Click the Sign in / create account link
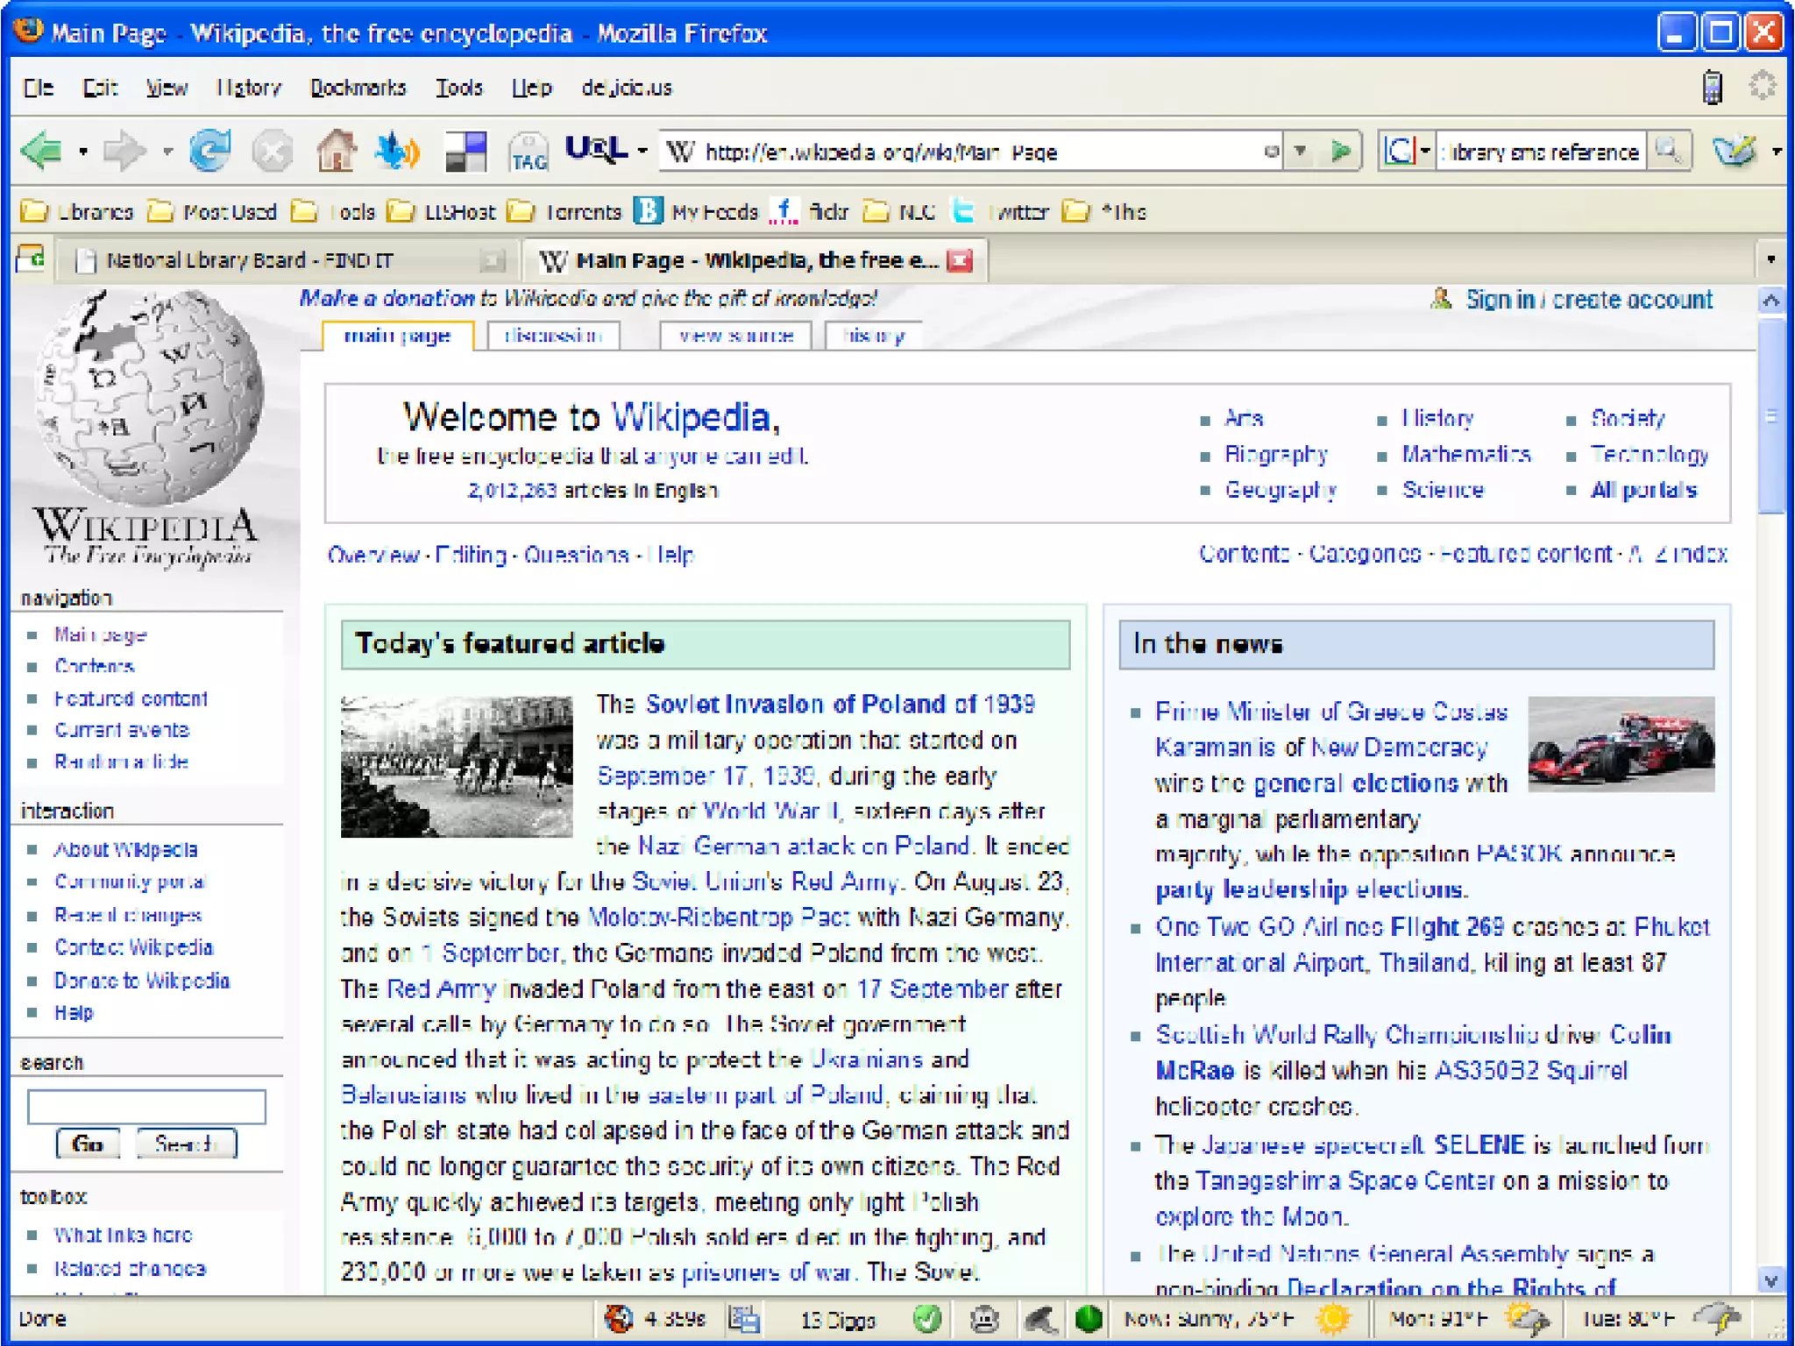The image size is (1795, 1346). tap(1588, 300)
